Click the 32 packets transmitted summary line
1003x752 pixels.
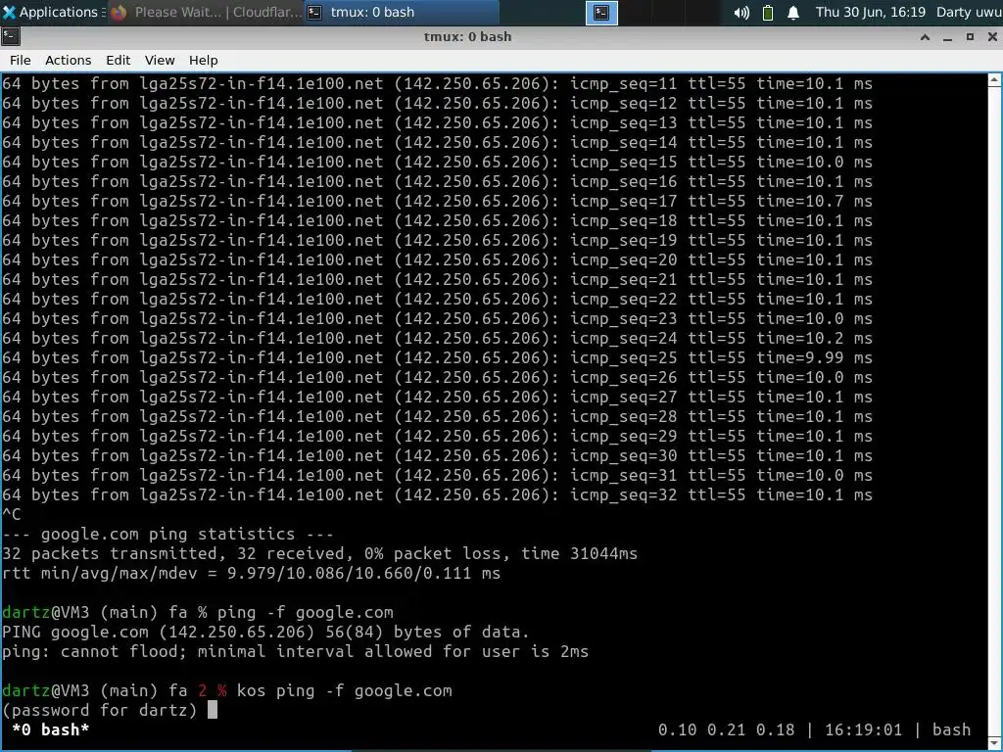point(320,554)
